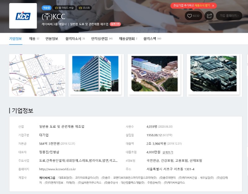Click the 채용중 badge
The width and height of the screenshot is (248, 194).
[46, 8]
